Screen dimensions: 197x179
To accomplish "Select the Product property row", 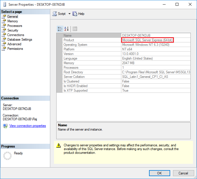I will pyautogui.click(x=126, y=40).
